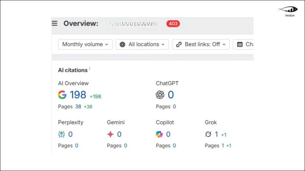Screen dimensions: 305x171
Task: Open the All locations dropdown
Action: [x=142, y=45]
